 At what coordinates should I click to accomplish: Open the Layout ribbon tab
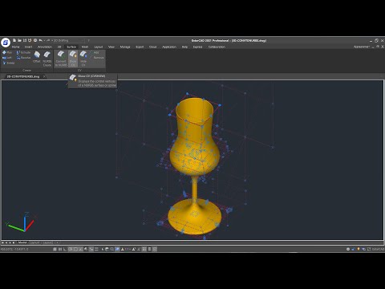click(99, 47)
